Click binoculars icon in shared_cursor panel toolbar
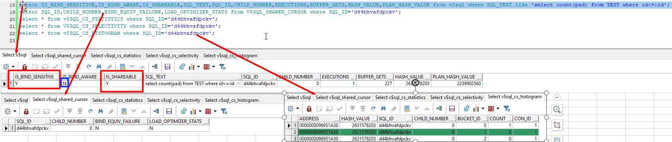This screenshot has height=142, width=672. [100, 111]
